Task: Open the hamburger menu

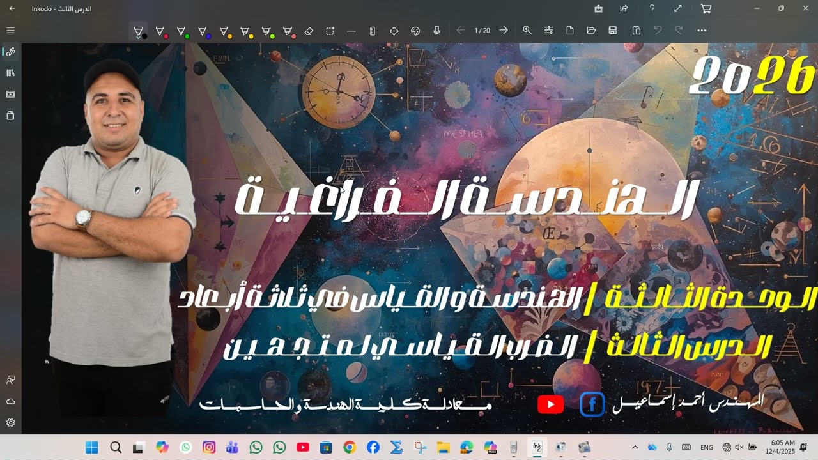Action: pos(10,30)
